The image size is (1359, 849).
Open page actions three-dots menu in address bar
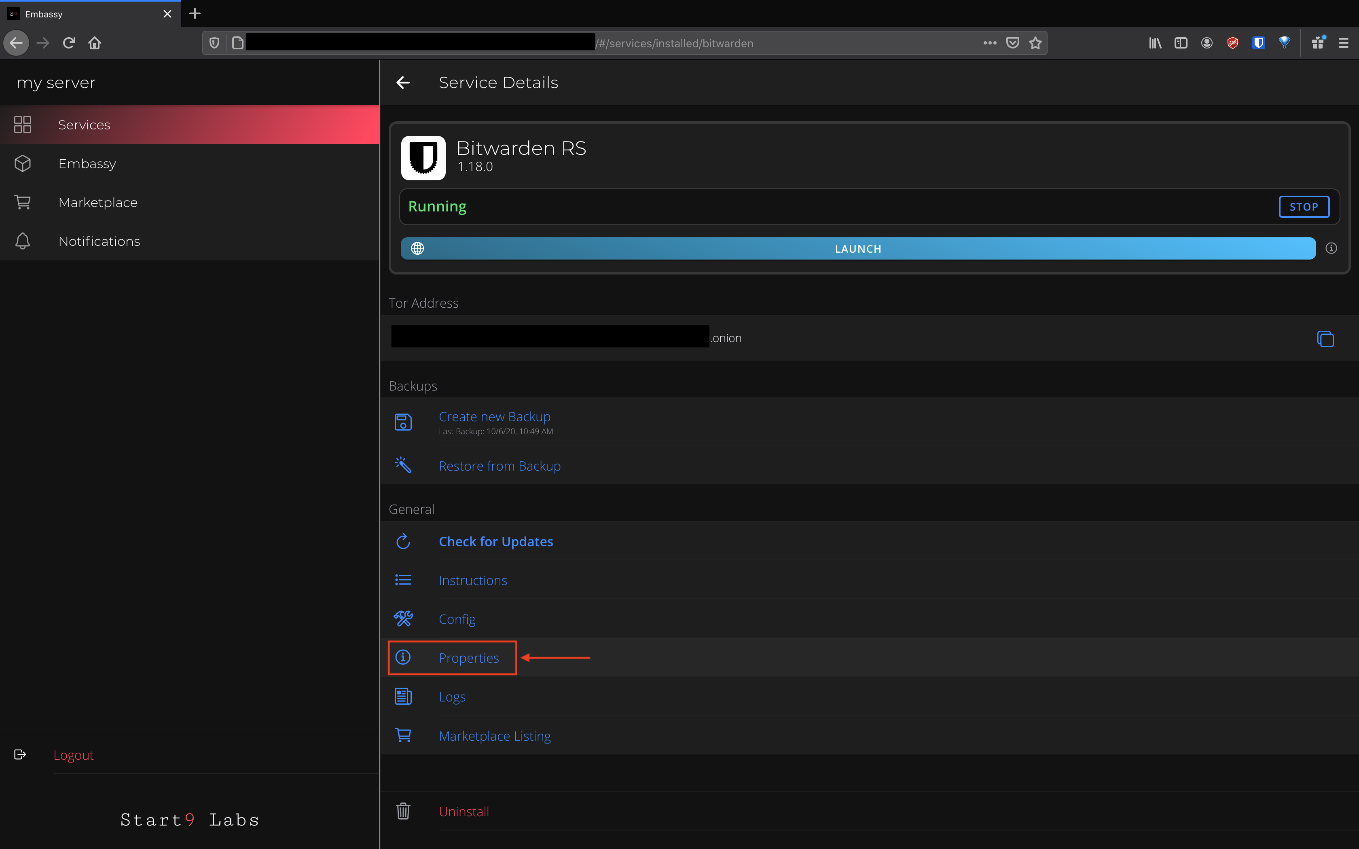(x=989, y=43)
